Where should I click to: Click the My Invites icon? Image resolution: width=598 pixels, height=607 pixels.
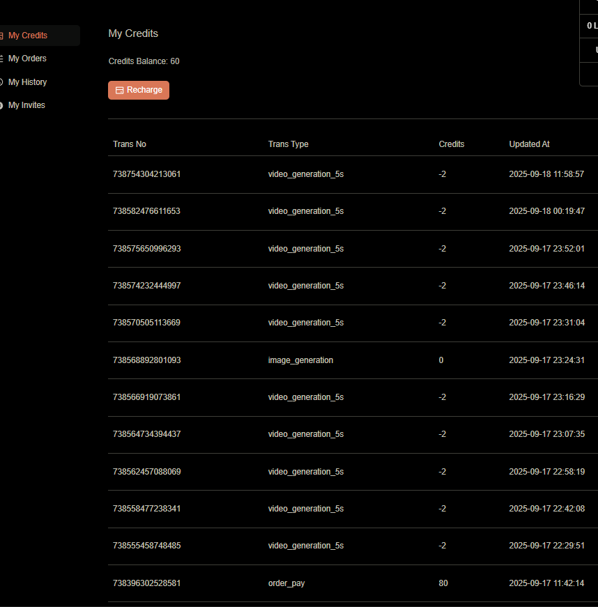pos(1,105)
